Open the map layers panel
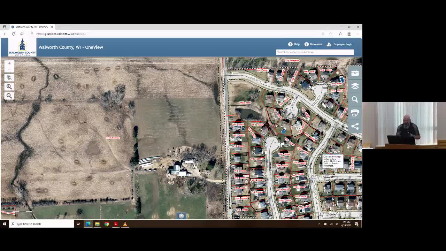Screen dimensions: 446x251 tap(355, 86)
